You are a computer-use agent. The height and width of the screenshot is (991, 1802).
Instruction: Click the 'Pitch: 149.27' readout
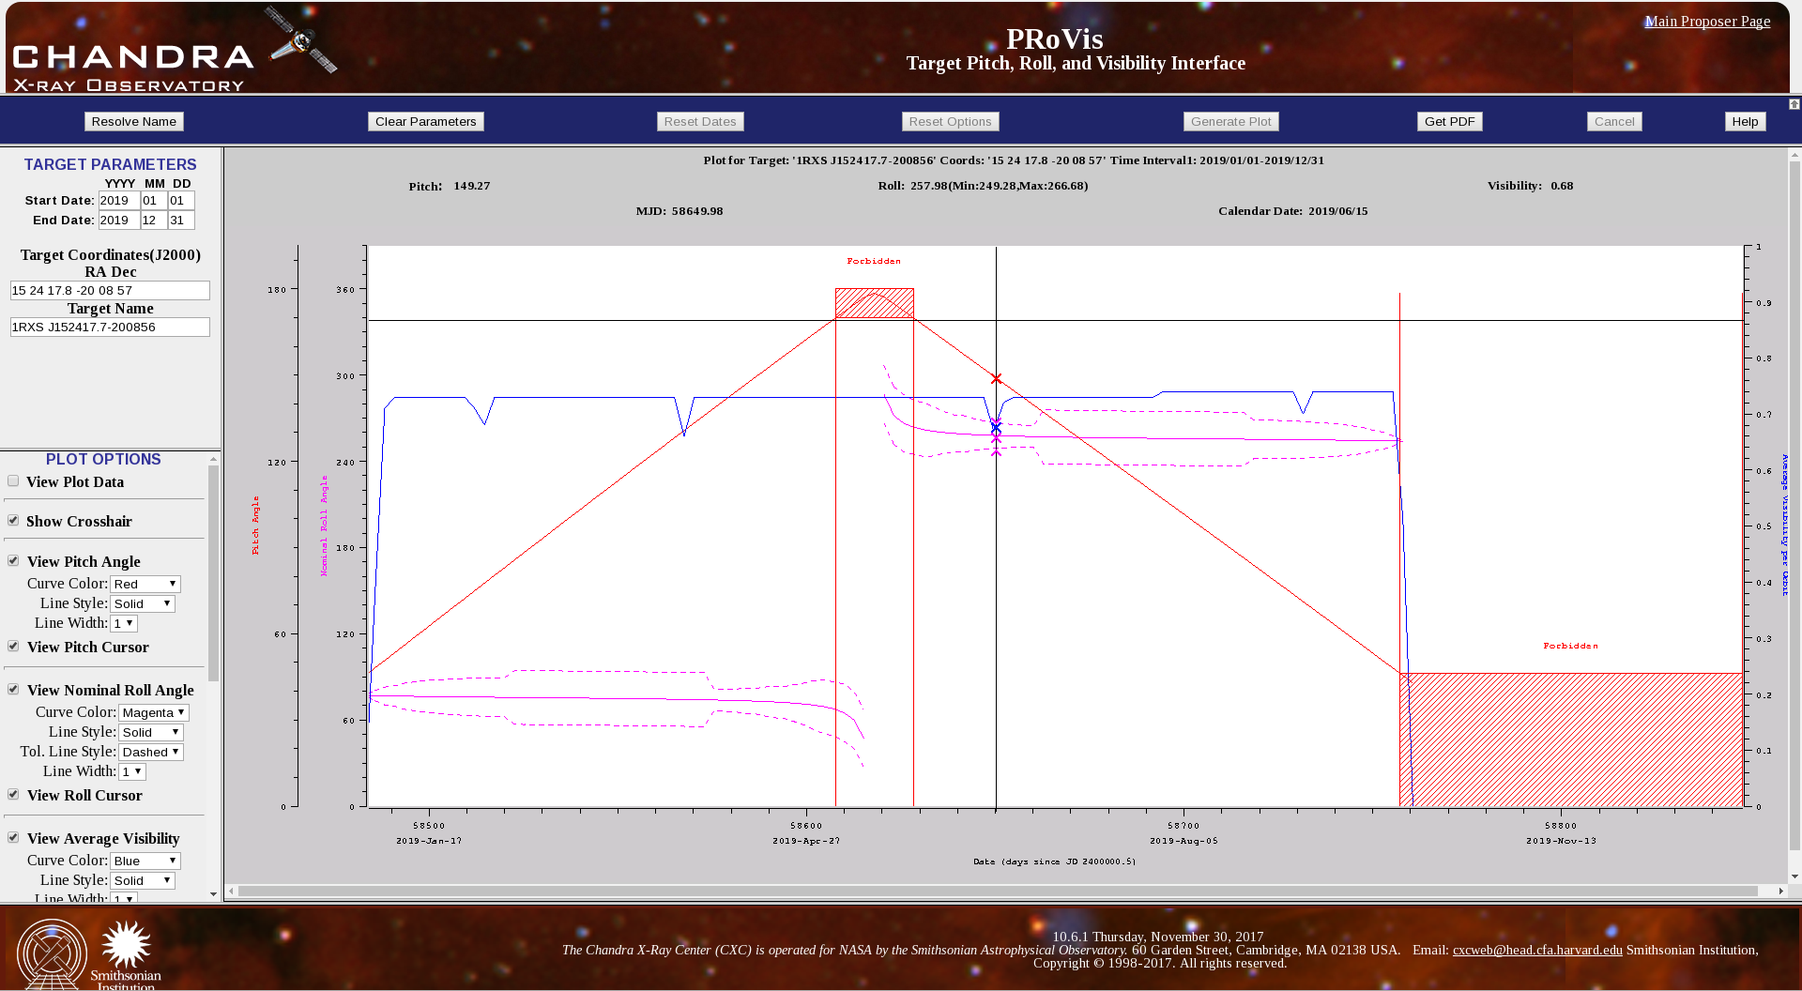[450, 186]
